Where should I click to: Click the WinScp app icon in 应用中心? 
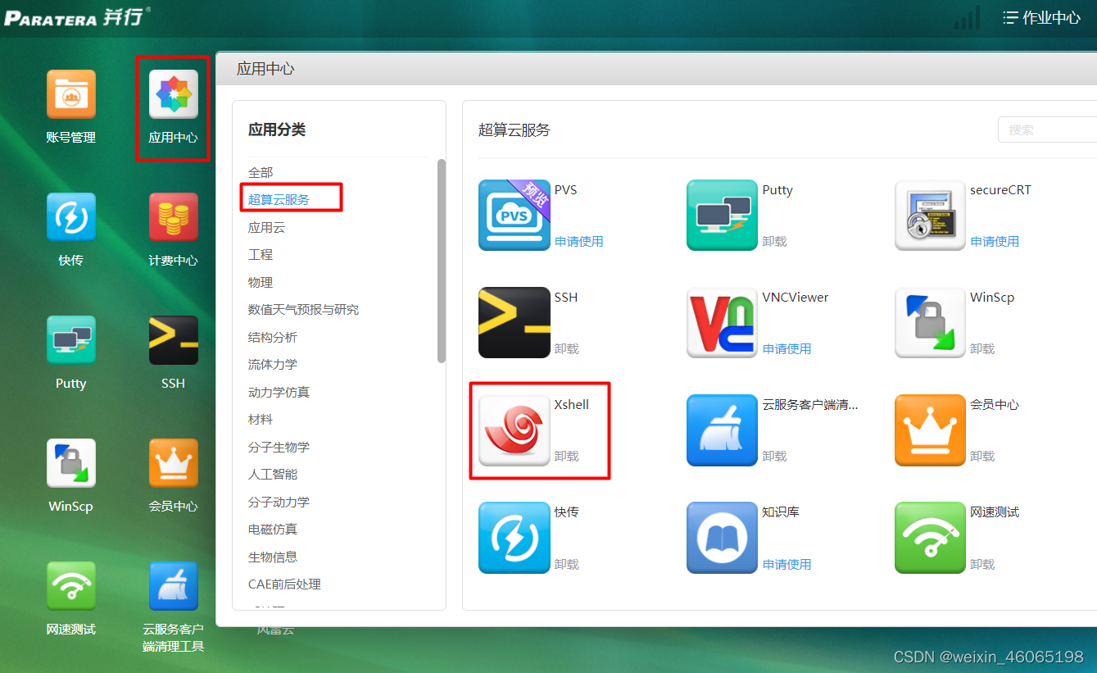pyautogui.click(x=931, y=322)
